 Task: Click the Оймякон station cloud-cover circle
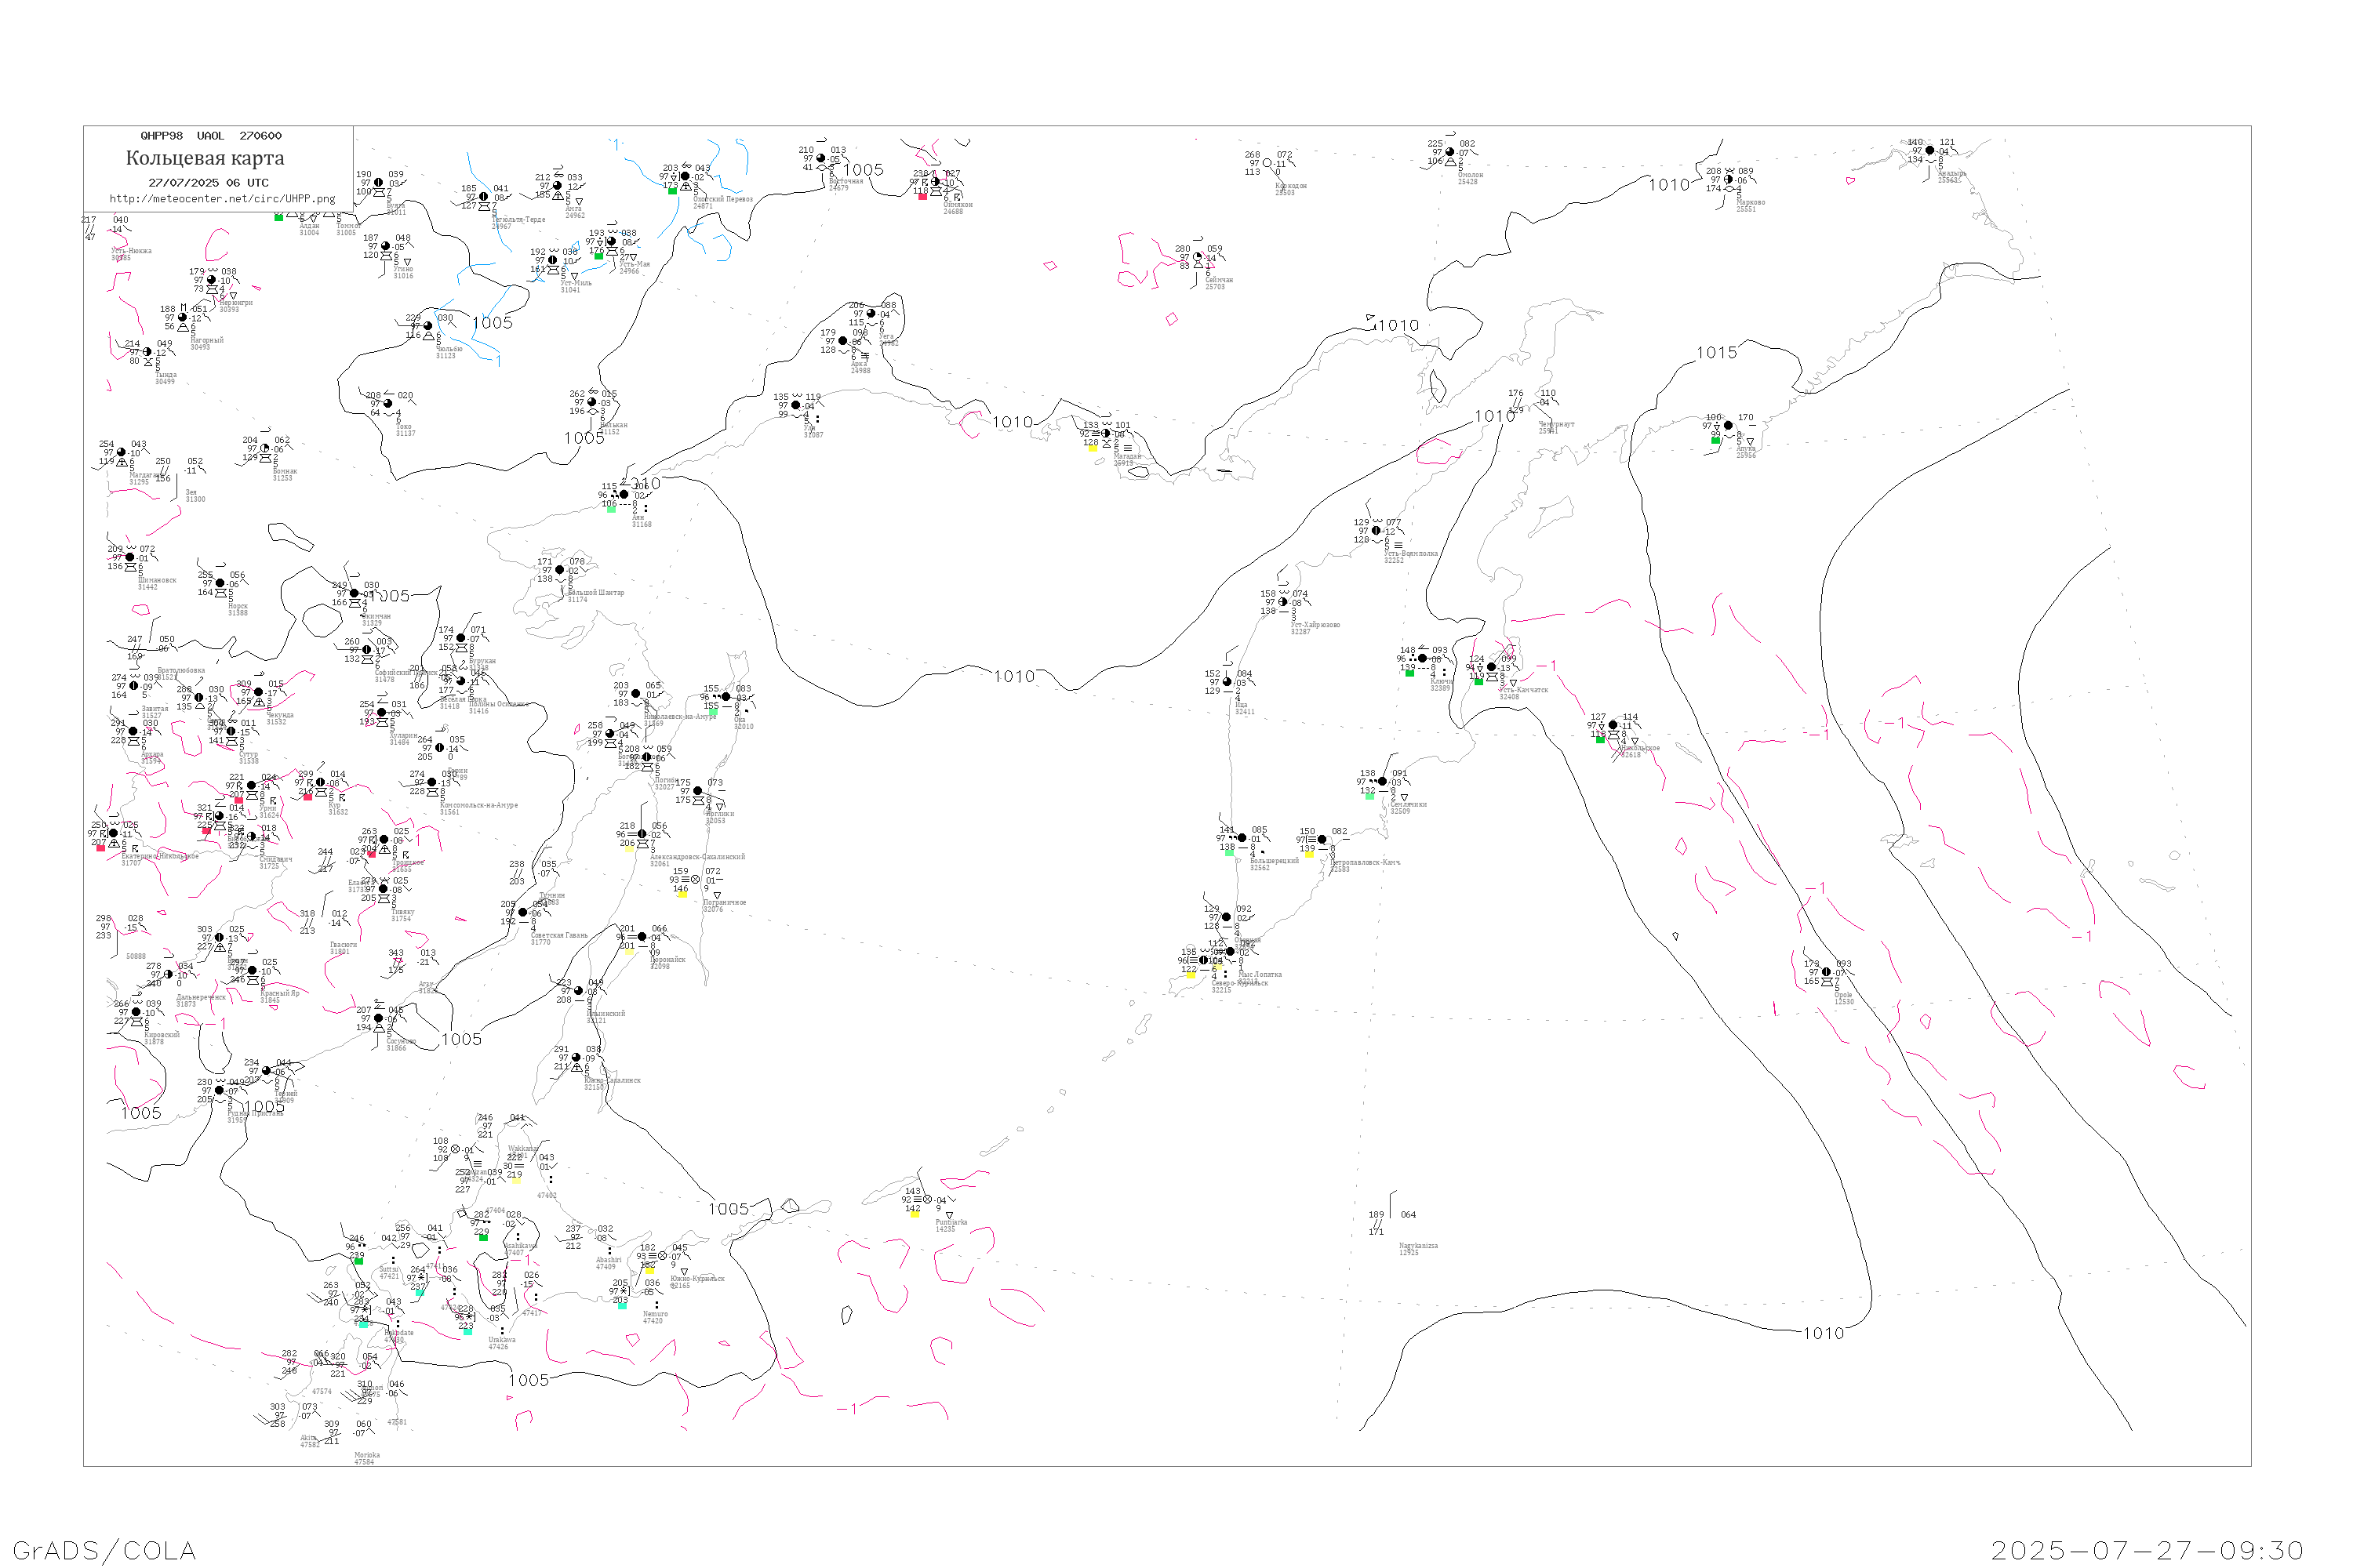[936, 182]
